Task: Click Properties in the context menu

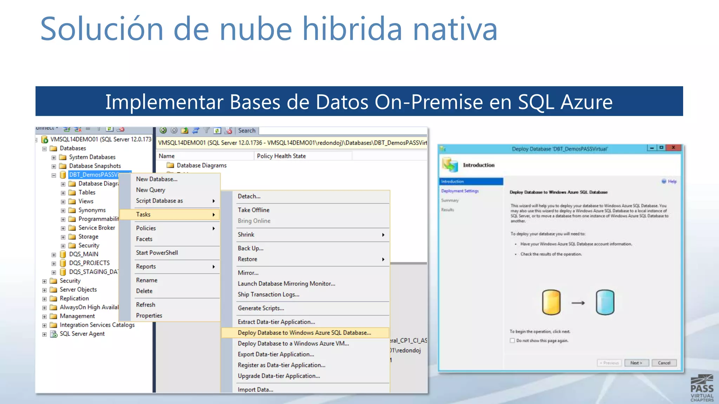Action: (170, 315)
